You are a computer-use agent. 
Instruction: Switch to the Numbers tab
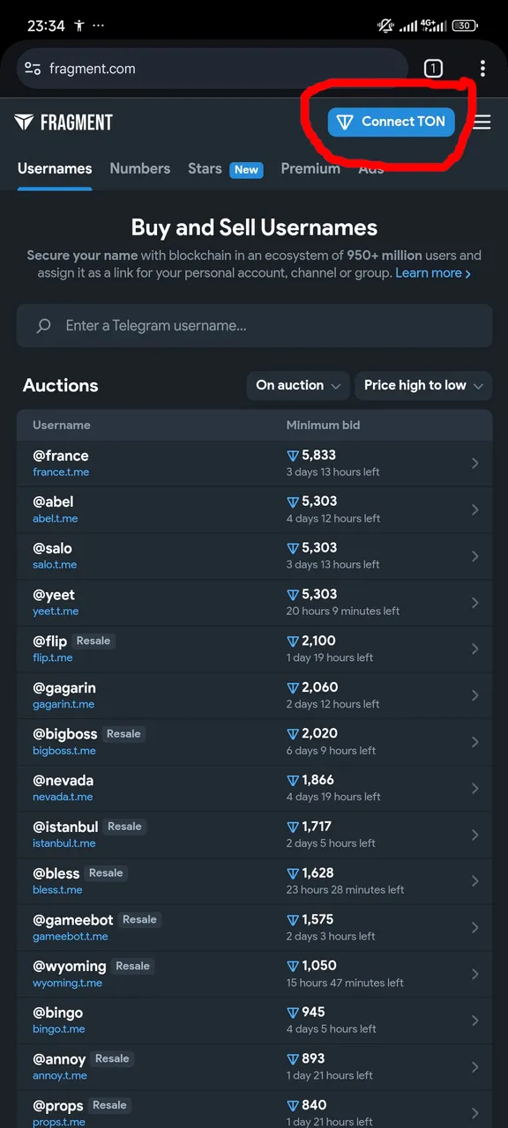point(139,168)
